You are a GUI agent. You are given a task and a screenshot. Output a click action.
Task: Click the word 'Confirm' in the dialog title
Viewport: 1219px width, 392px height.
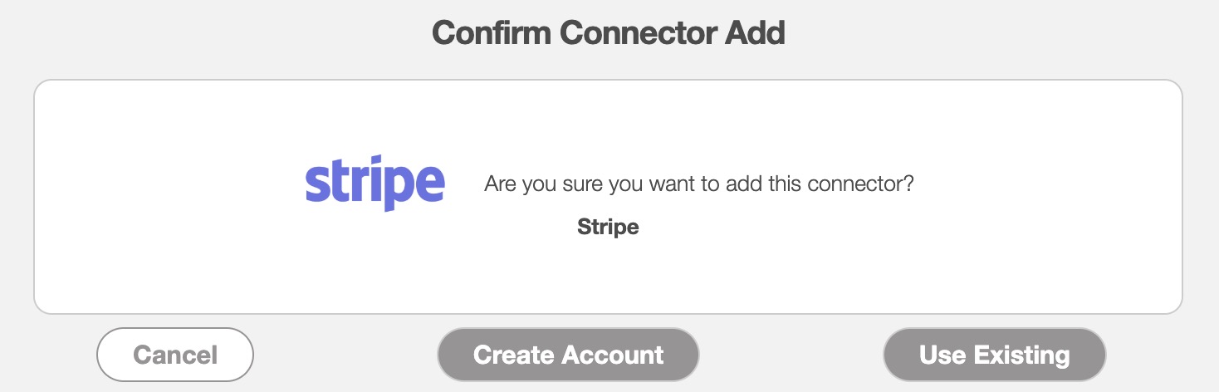pos(492,34)
